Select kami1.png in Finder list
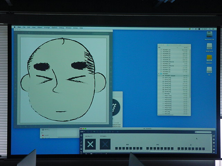222x166 pixels. click(x=168, y=77)
